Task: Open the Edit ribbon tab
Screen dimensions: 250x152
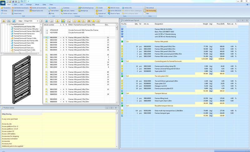Action: pos(15,5)
